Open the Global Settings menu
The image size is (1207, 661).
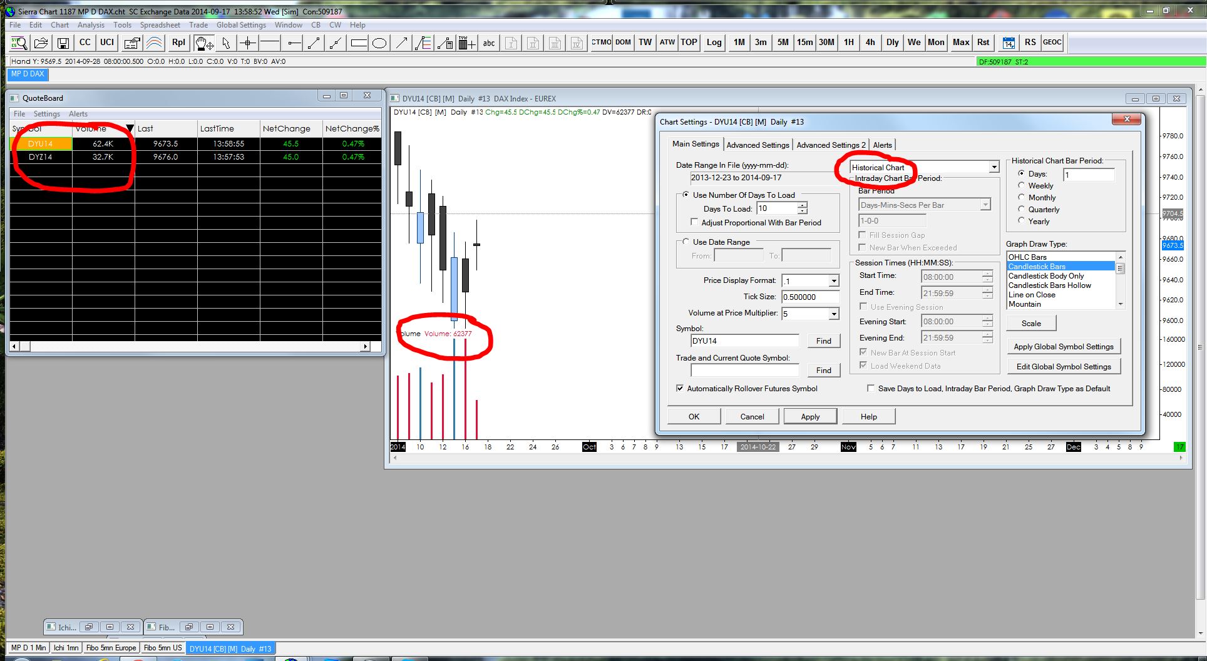pyautogui.click(x=241, y=25)
